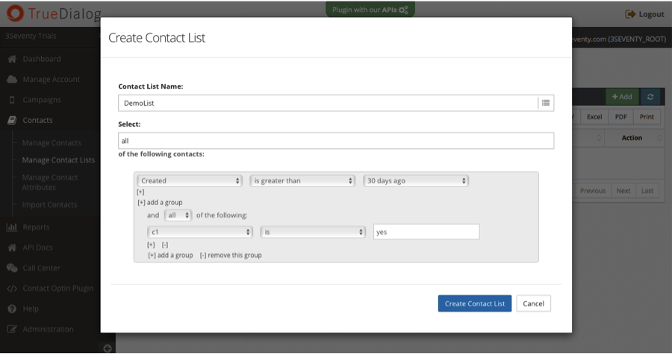Click the Dashboard home icon in sidebar
The width and height of the screenshot is (672, 354).
pyautogui.click(x=12, y=59)
